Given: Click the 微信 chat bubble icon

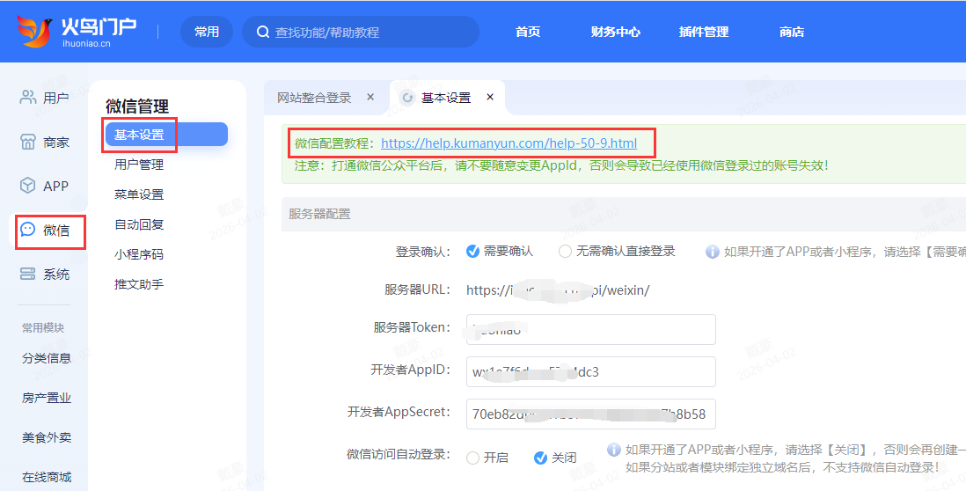Looking at the screenshot, I should point(28,230).
